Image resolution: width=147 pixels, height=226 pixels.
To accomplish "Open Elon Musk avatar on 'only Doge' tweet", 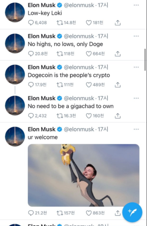I will (x=15, y=44).
